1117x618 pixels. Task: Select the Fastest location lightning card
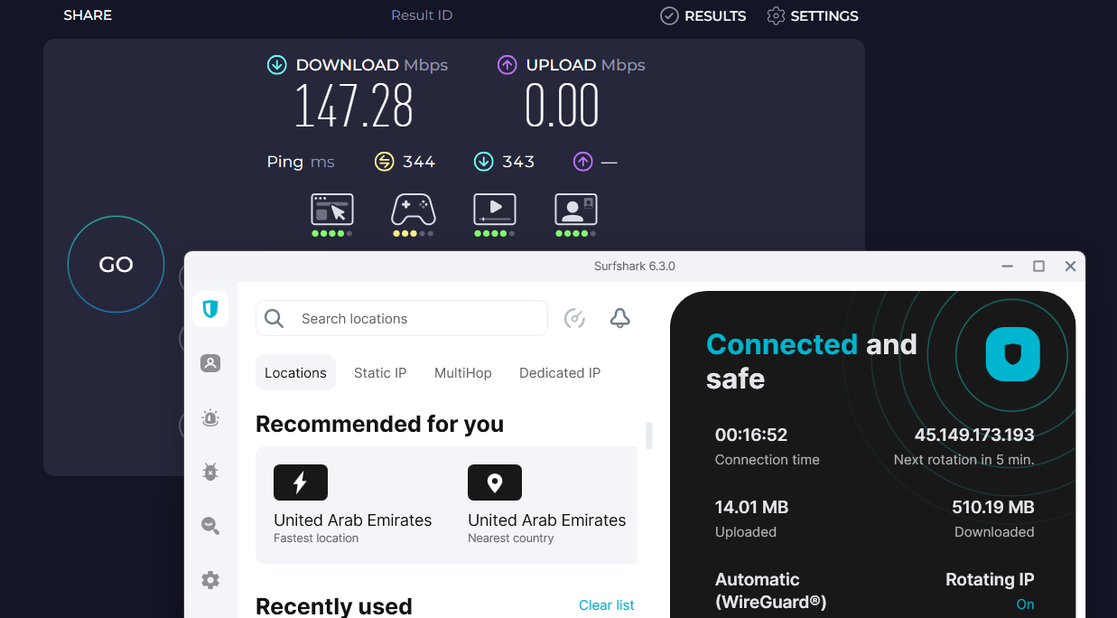(x=352, y=504)
